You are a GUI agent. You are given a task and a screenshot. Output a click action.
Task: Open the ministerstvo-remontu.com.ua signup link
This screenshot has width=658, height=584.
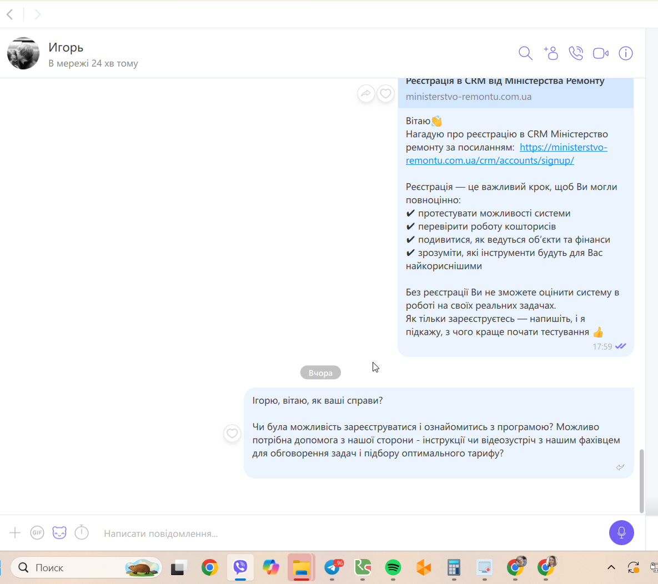[x=506, y=154]
